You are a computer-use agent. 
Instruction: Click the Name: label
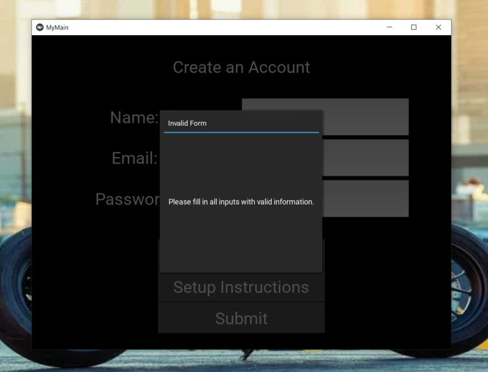pos(134,118)
